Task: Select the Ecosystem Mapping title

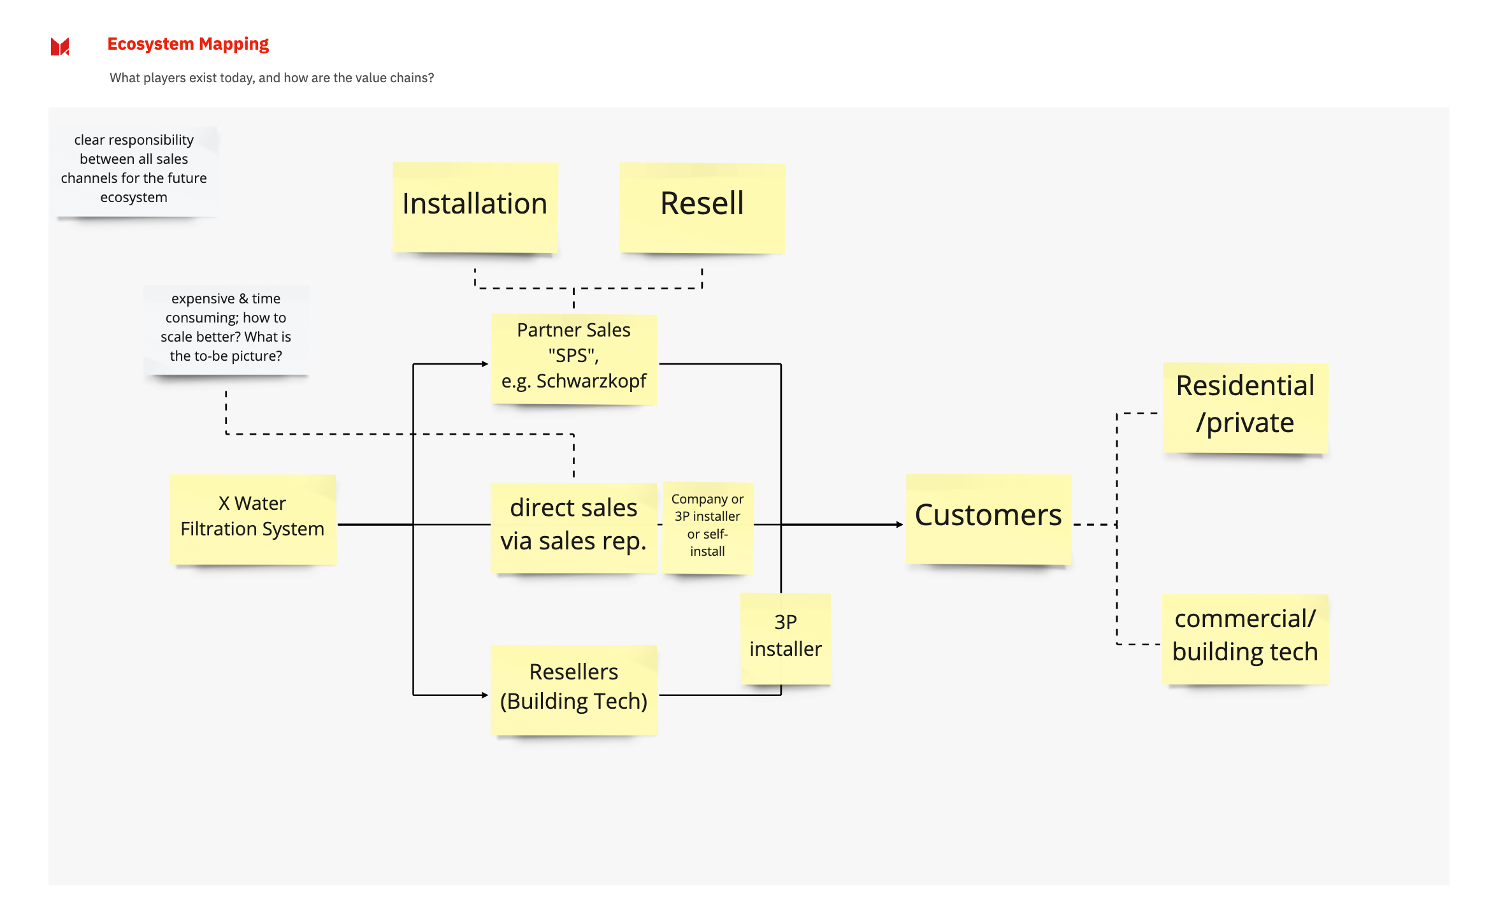Action: [x=188, y=44]
